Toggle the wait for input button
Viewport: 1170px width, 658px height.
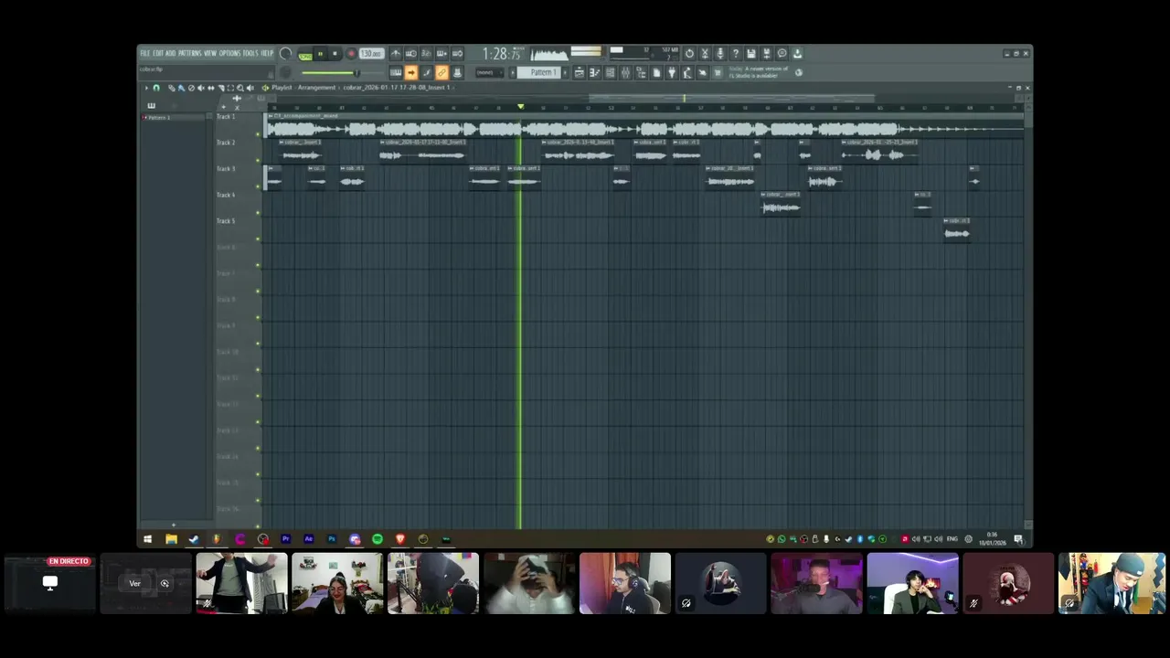coord(411,54)
